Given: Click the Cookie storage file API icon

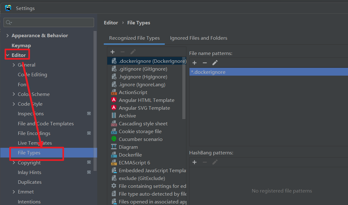Looking at the screenshot, I should (x=114, y=131).
